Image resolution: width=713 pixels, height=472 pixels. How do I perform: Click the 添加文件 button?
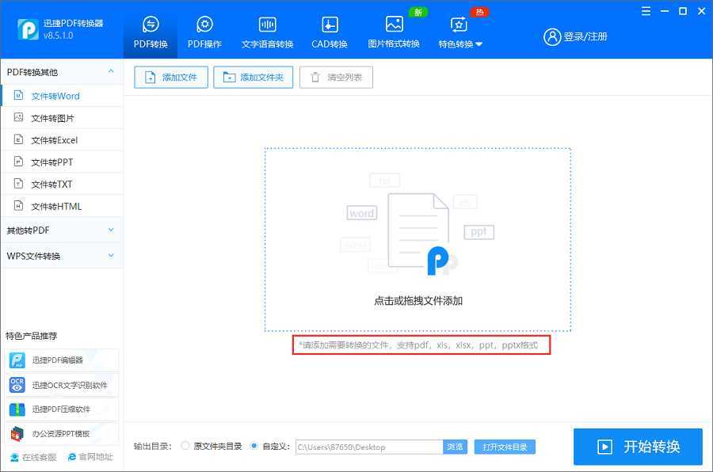171,78
